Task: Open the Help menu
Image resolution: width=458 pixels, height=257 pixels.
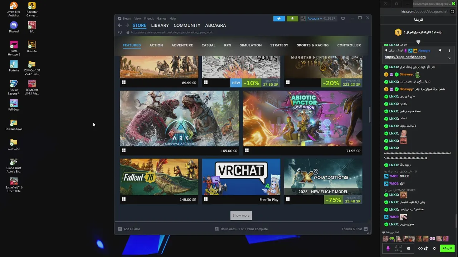Action: tap(173, 19)
